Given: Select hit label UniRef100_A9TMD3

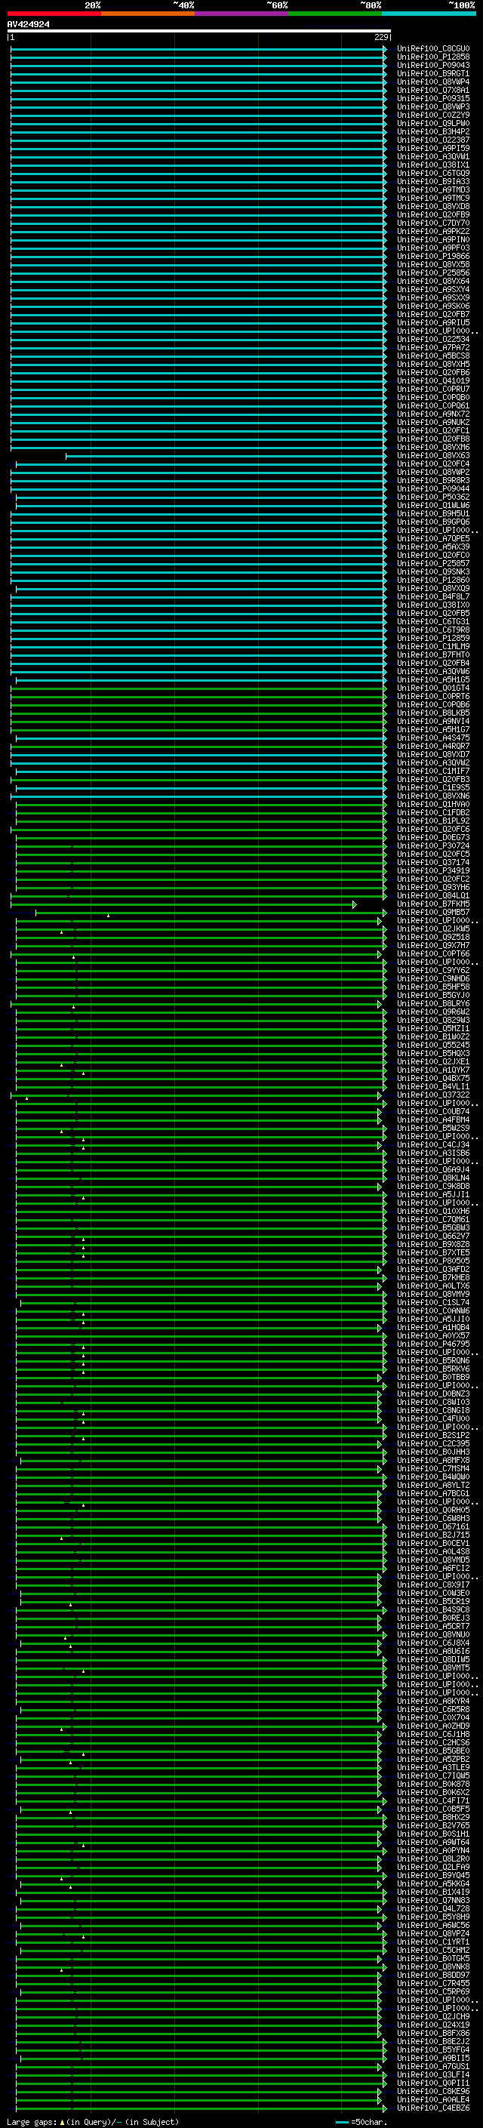Looking at the screenshot, I should 432,189.
